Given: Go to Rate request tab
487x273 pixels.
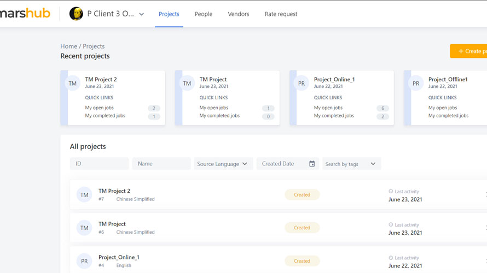Looking at the screenshot, I should tap(281, 14).
